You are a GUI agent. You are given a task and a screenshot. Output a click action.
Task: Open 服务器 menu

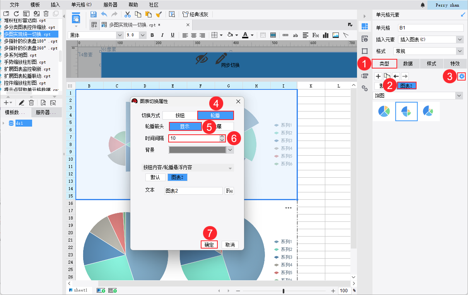point(111,5)
